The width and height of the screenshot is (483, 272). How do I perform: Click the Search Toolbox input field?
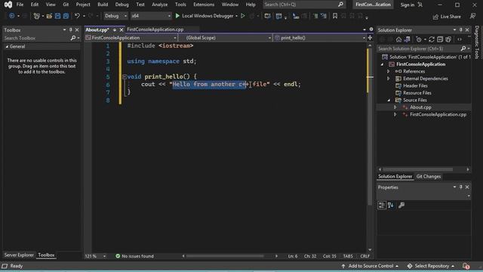(x=36, y=39)
